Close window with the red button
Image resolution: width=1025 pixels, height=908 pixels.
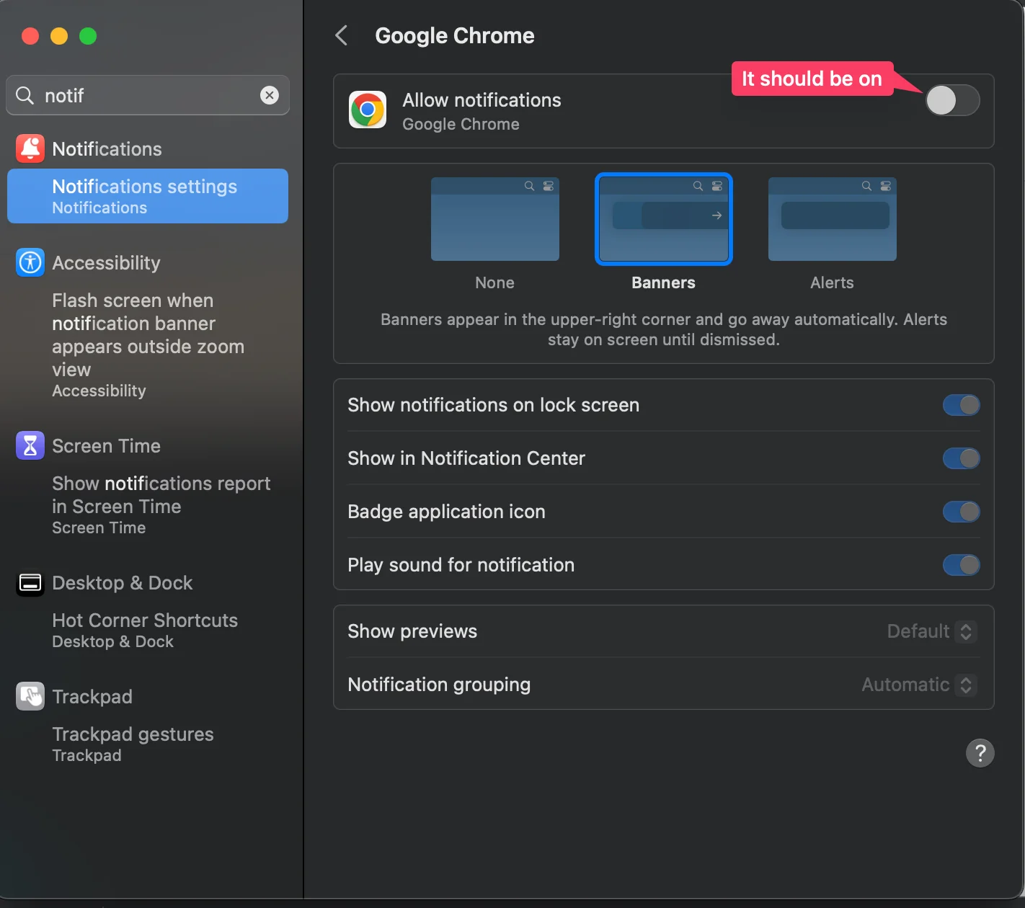point(30,36)
